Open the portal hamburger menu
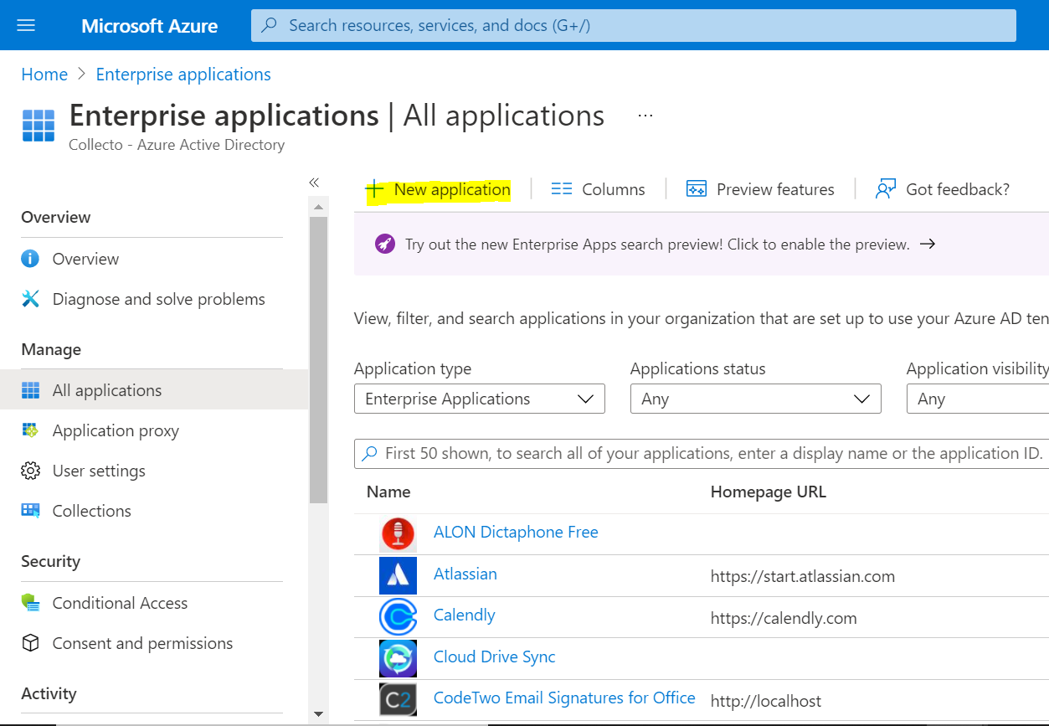This screenshot has width=1049, height=726. click(x=26, y=25)
